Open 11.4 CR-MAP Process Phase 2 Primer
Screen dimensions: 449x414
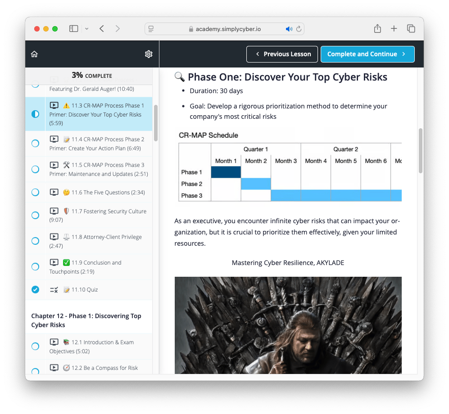coord(89,144)
